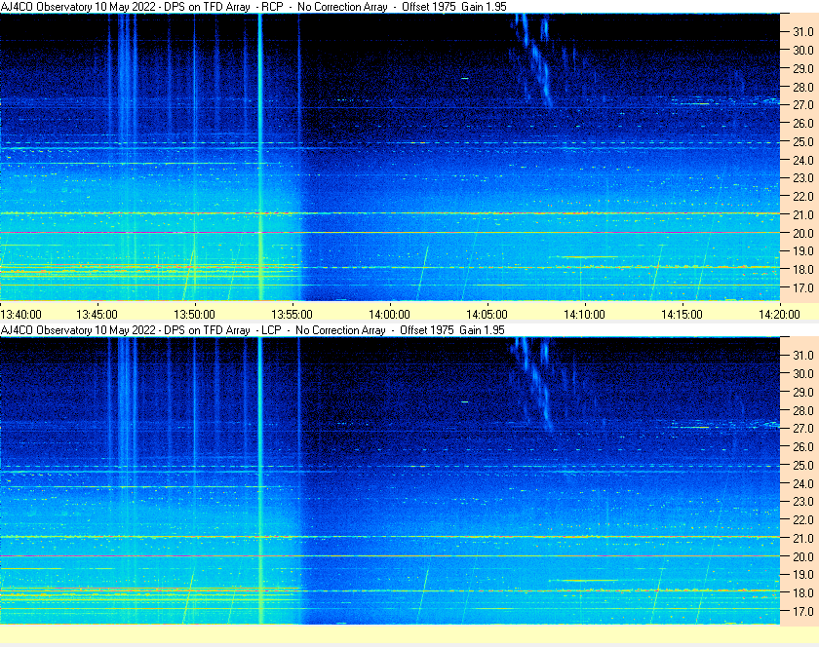Click the 17.0 frequency label in RCP panel
This screenshot has height=647, width=819.
tap(803, 288)
